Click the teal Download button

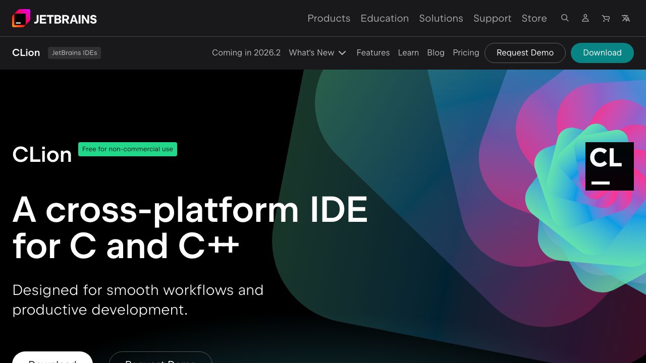coord(602,53)
